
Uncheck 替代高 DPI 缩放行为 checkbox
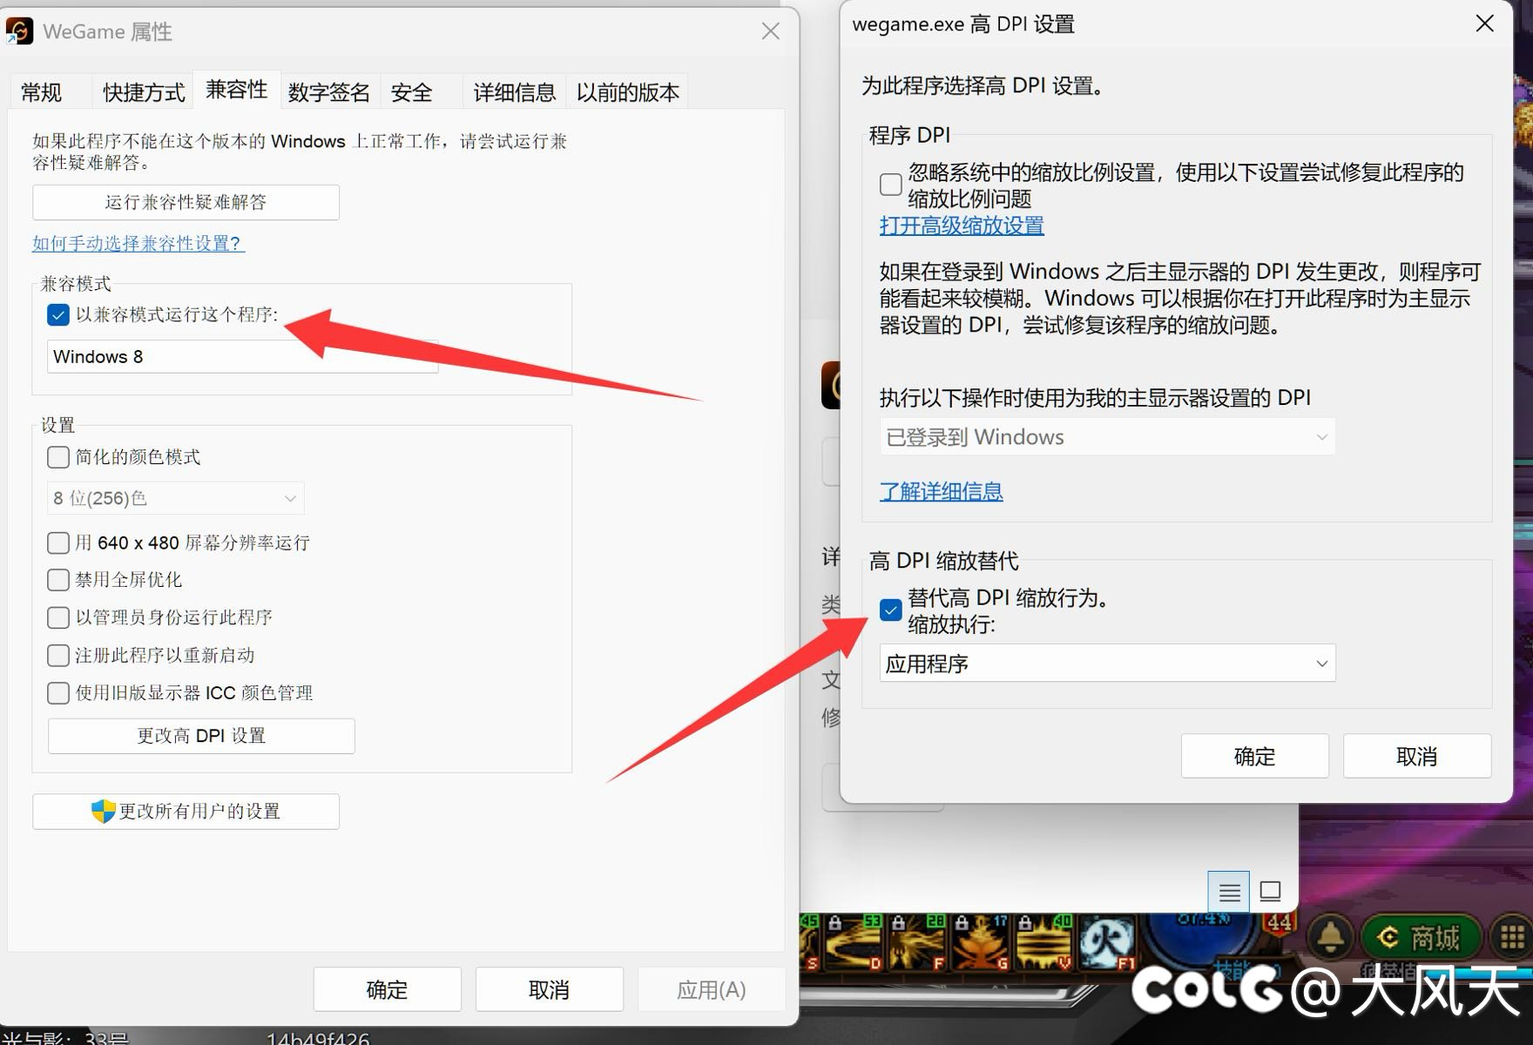click(x=890, y=610)
